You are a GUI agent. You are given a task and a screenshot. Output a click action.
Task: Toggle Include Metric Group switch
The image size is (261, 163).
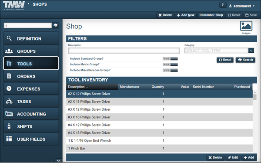170,65
